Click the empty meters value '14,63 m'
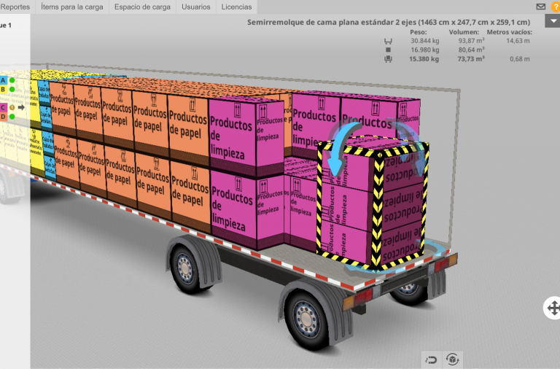The height and width of the screenshot is (369, 560). point(518,41)
